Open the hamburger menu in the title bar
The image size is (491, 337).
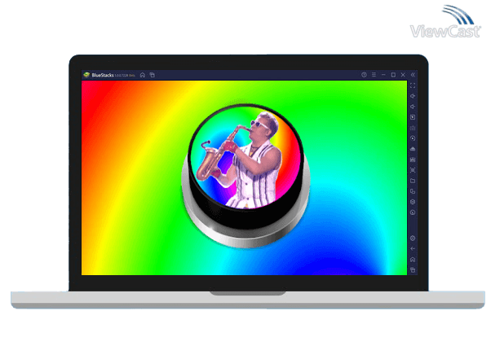point(374,75)
